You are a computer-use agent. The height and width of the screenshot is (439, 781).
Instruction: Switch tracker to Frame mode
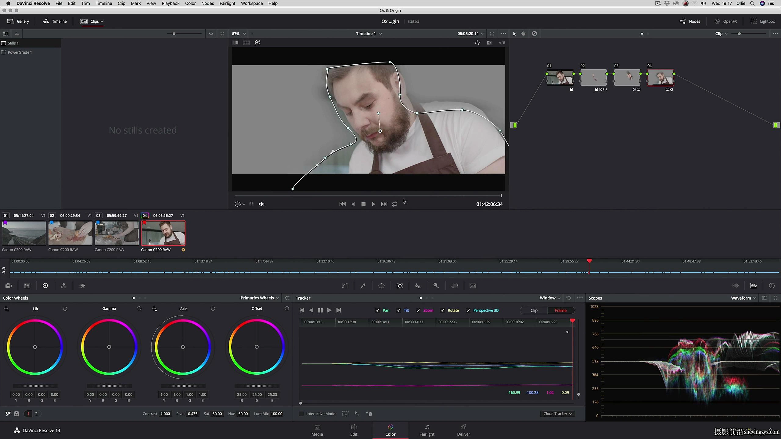pyautogui.click(x=561, y=310)
